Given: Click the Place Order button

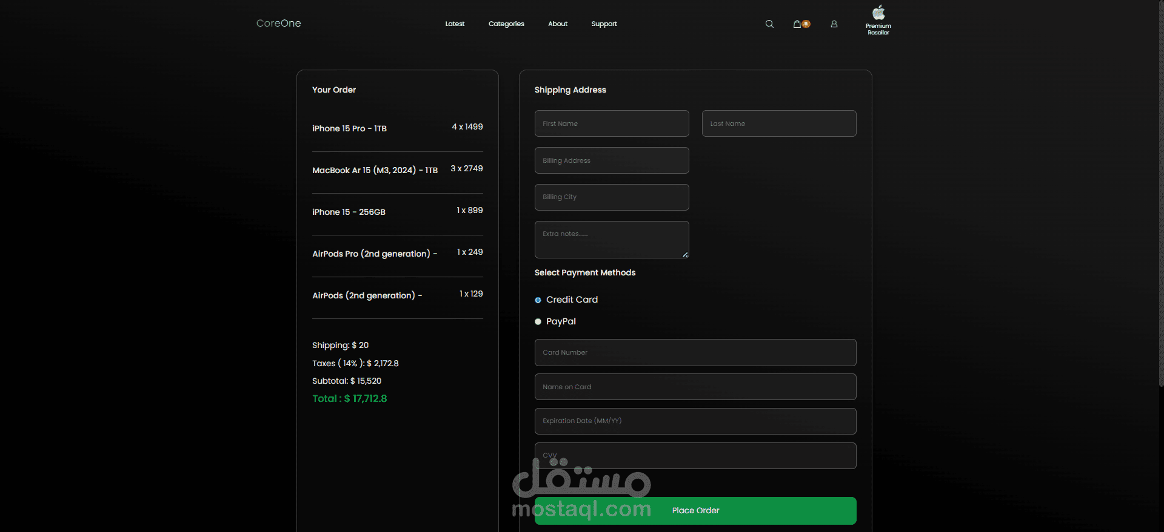Looking at the screenshot, I should 695,511.
